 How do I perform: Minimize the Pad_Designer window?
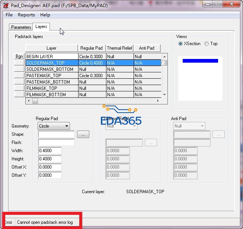click(x=208, y=4)
